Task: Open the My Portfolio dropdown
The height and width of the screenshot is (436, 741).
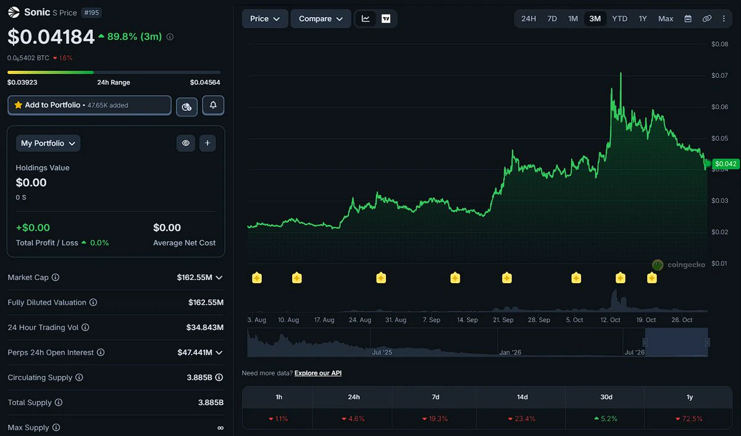Action: (48, 143)
